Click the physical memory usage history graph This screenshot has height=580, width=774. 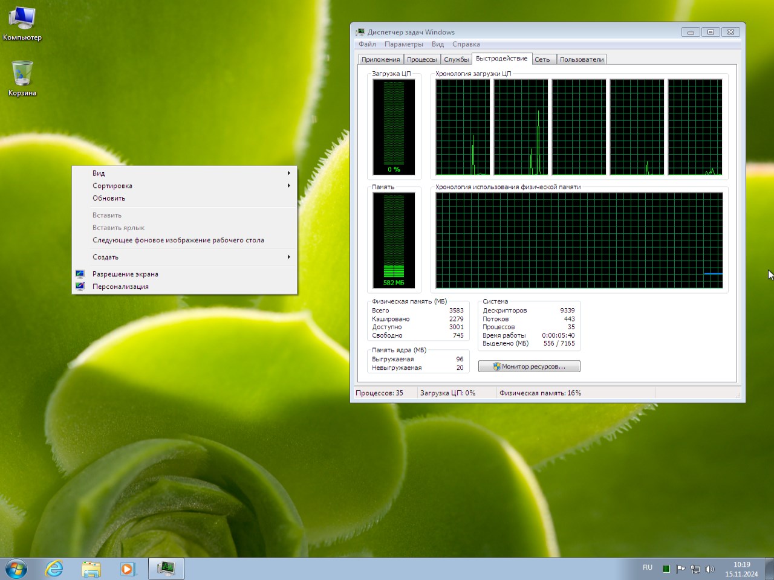pos(579,240)
